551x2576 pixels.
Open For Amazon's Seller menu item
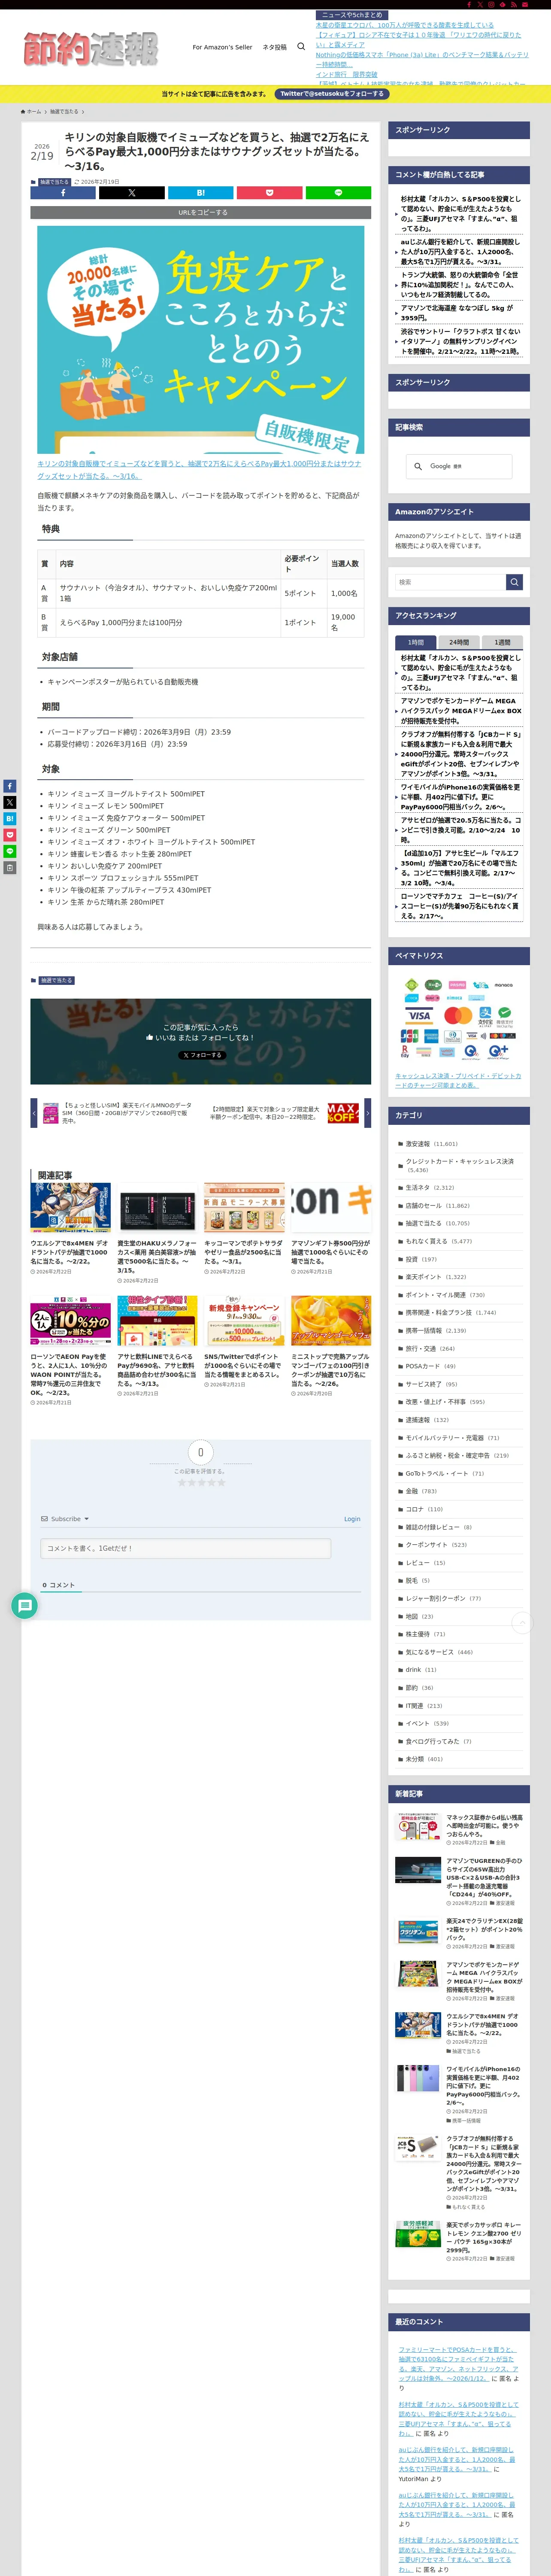pos(222,47)
